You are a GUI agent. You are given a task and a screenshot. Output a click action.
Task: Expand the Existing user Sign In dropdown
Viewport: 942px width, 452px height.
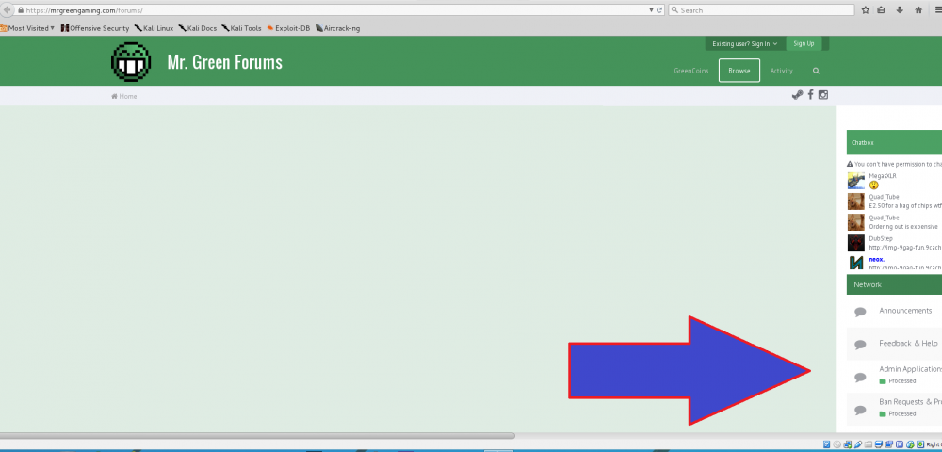tap(744, 43)
